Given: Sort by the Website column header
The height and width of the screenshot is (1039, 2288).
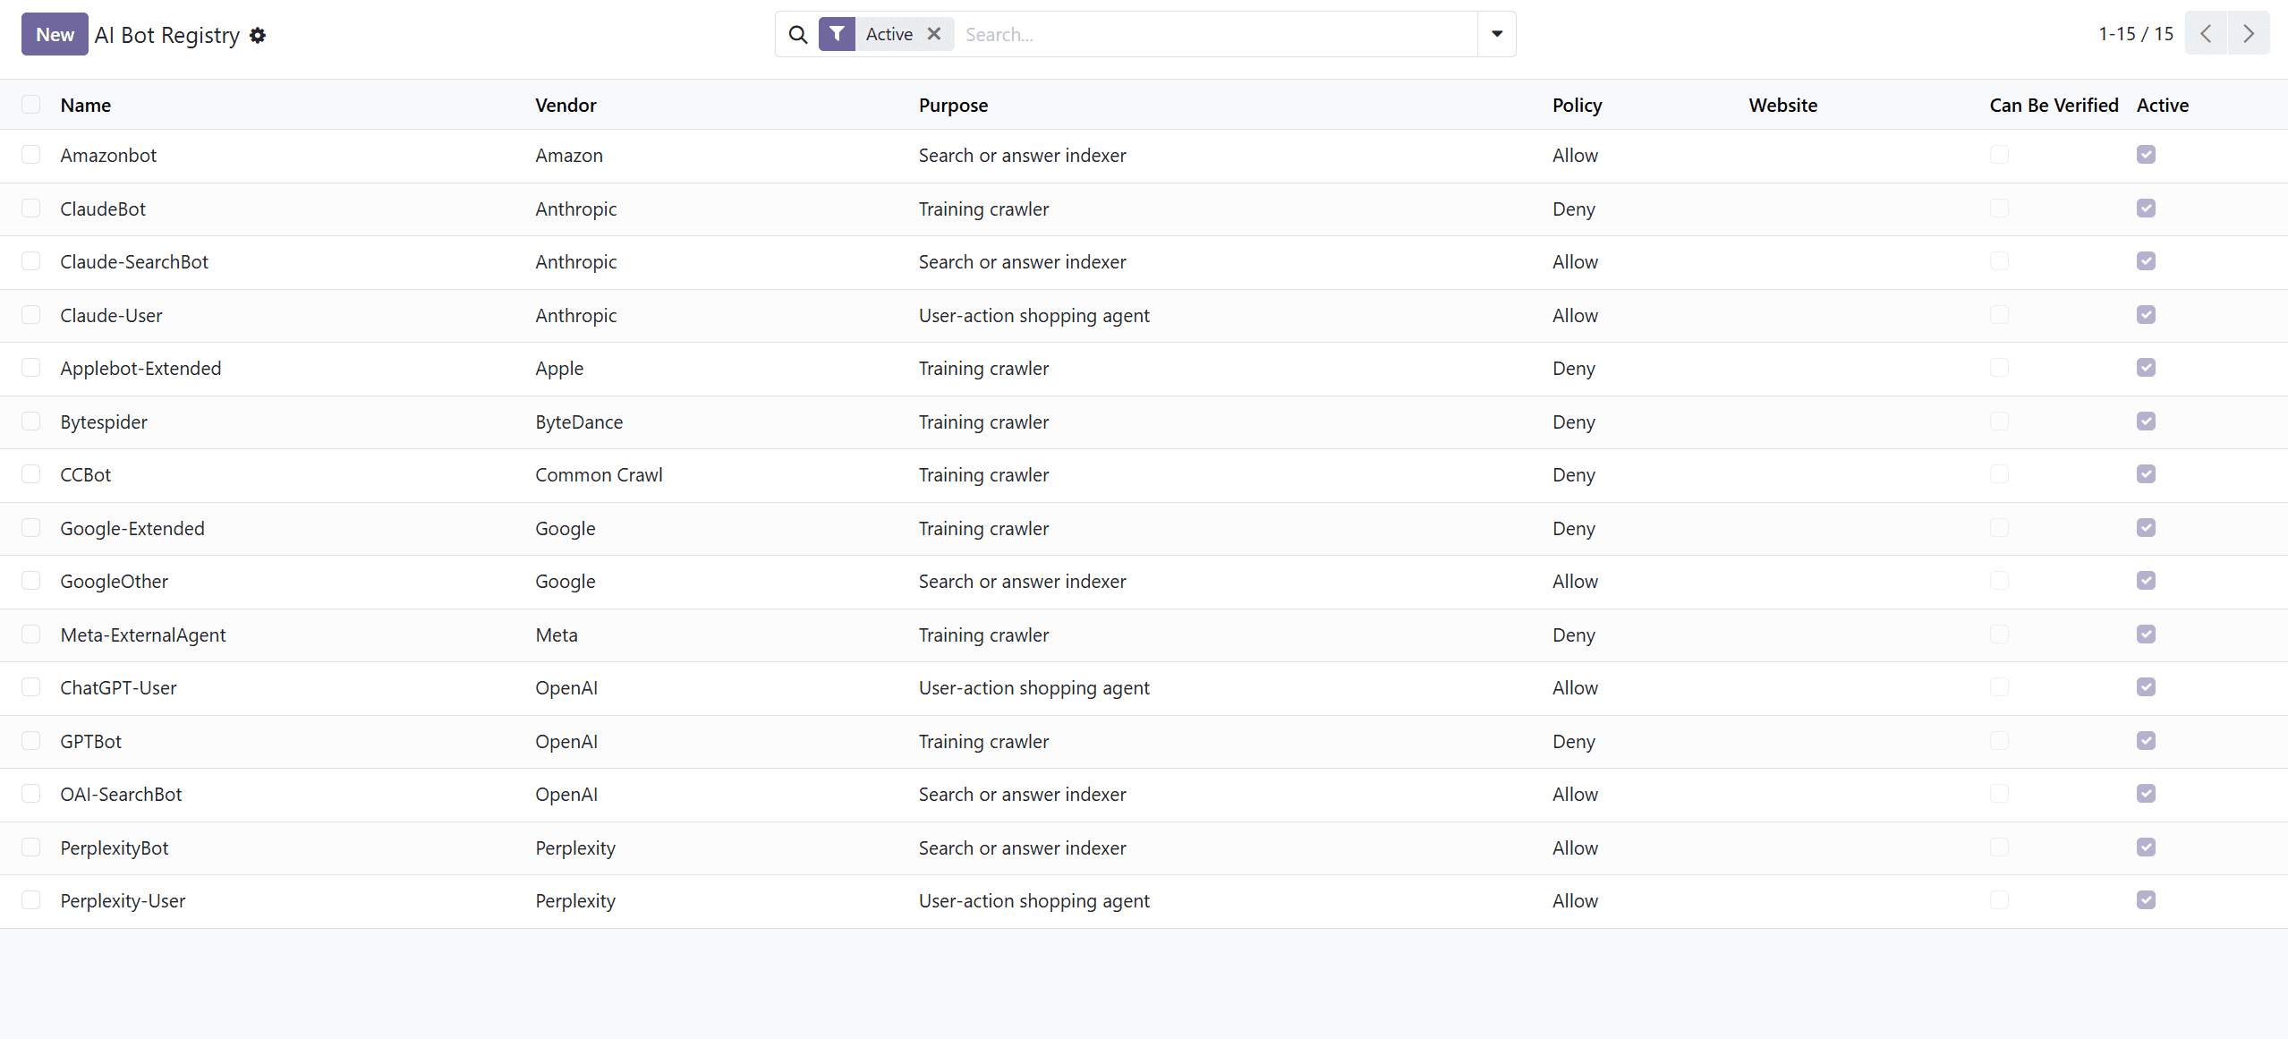Looking at the screenshot, I should pos(1782,105).
